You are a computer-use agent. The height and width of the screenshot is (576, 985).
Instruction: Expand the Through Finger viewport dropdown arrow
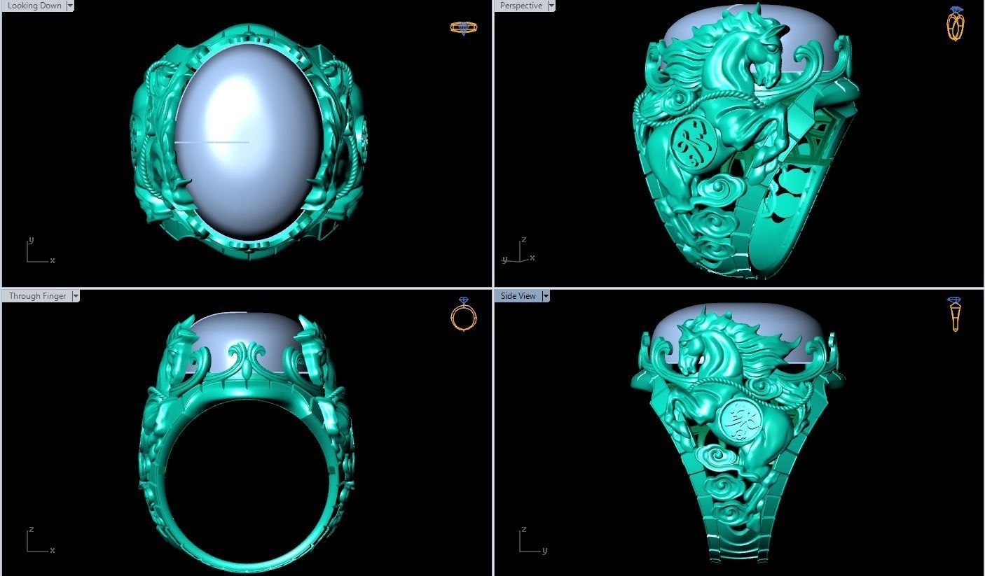[x=76, y=296]
